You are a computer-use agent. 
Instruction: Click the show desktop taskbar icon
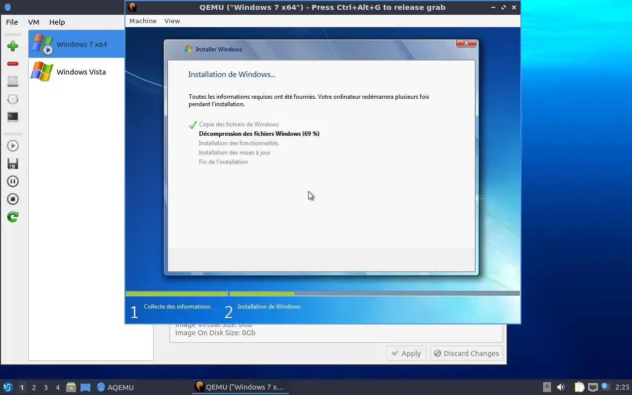point(85,388)
